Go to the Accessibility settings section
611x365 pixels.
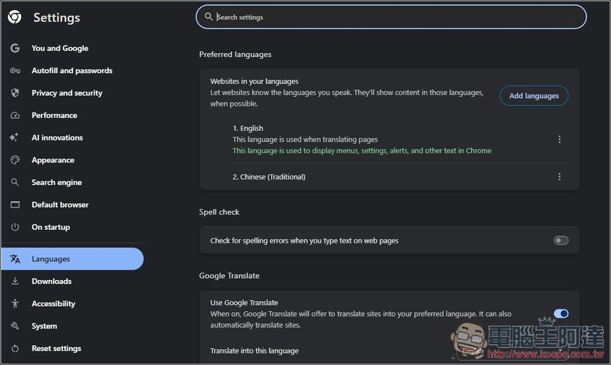(x=53, y=304)
